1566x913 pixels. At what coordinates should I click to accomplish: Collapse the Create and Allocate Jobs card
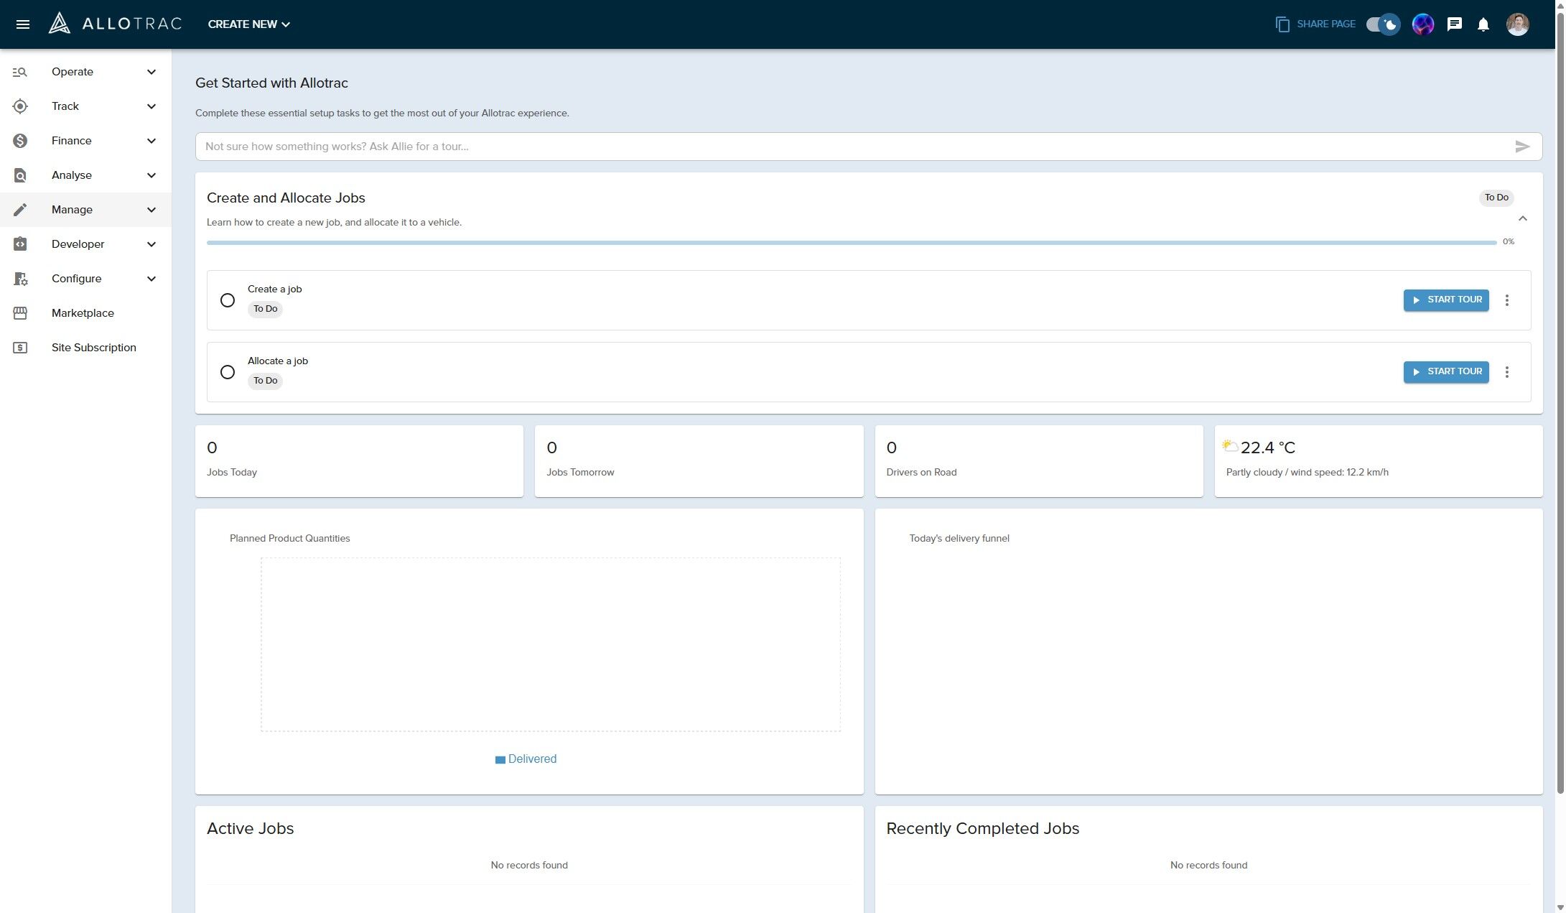click(1522, 218)
